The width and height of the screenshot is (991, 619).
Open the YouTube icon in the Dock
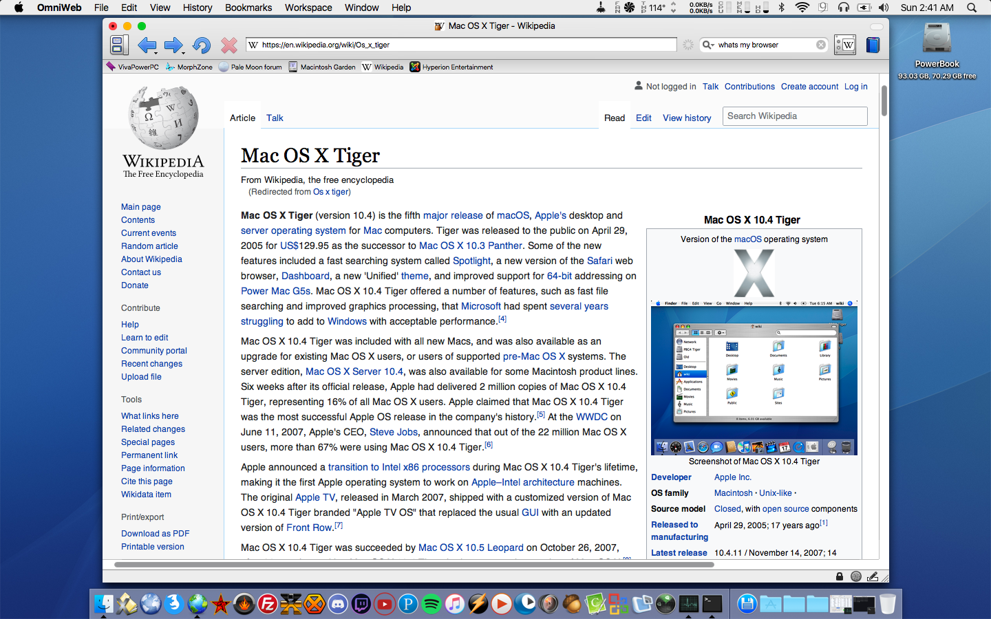pyautogui.click(x=385, y=604)
